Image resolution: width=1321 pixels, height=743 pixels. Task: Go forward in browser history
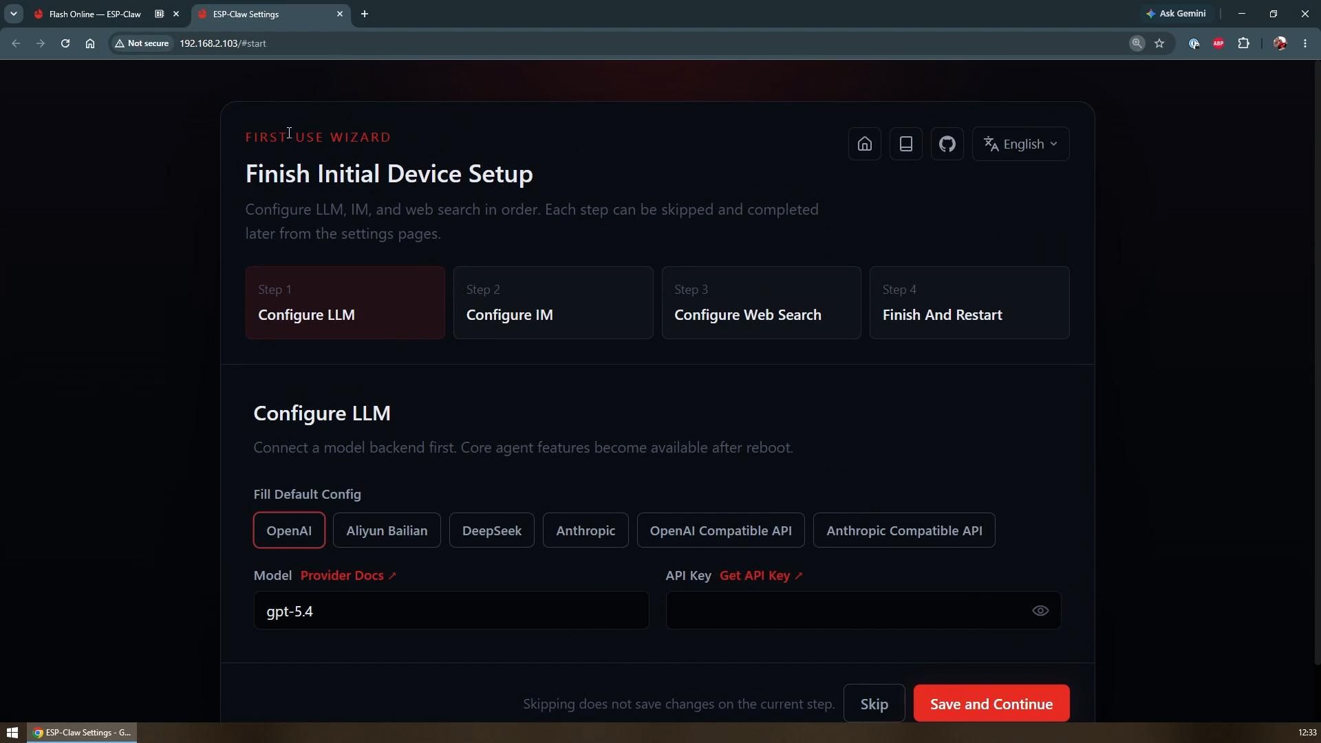point(41,43)
